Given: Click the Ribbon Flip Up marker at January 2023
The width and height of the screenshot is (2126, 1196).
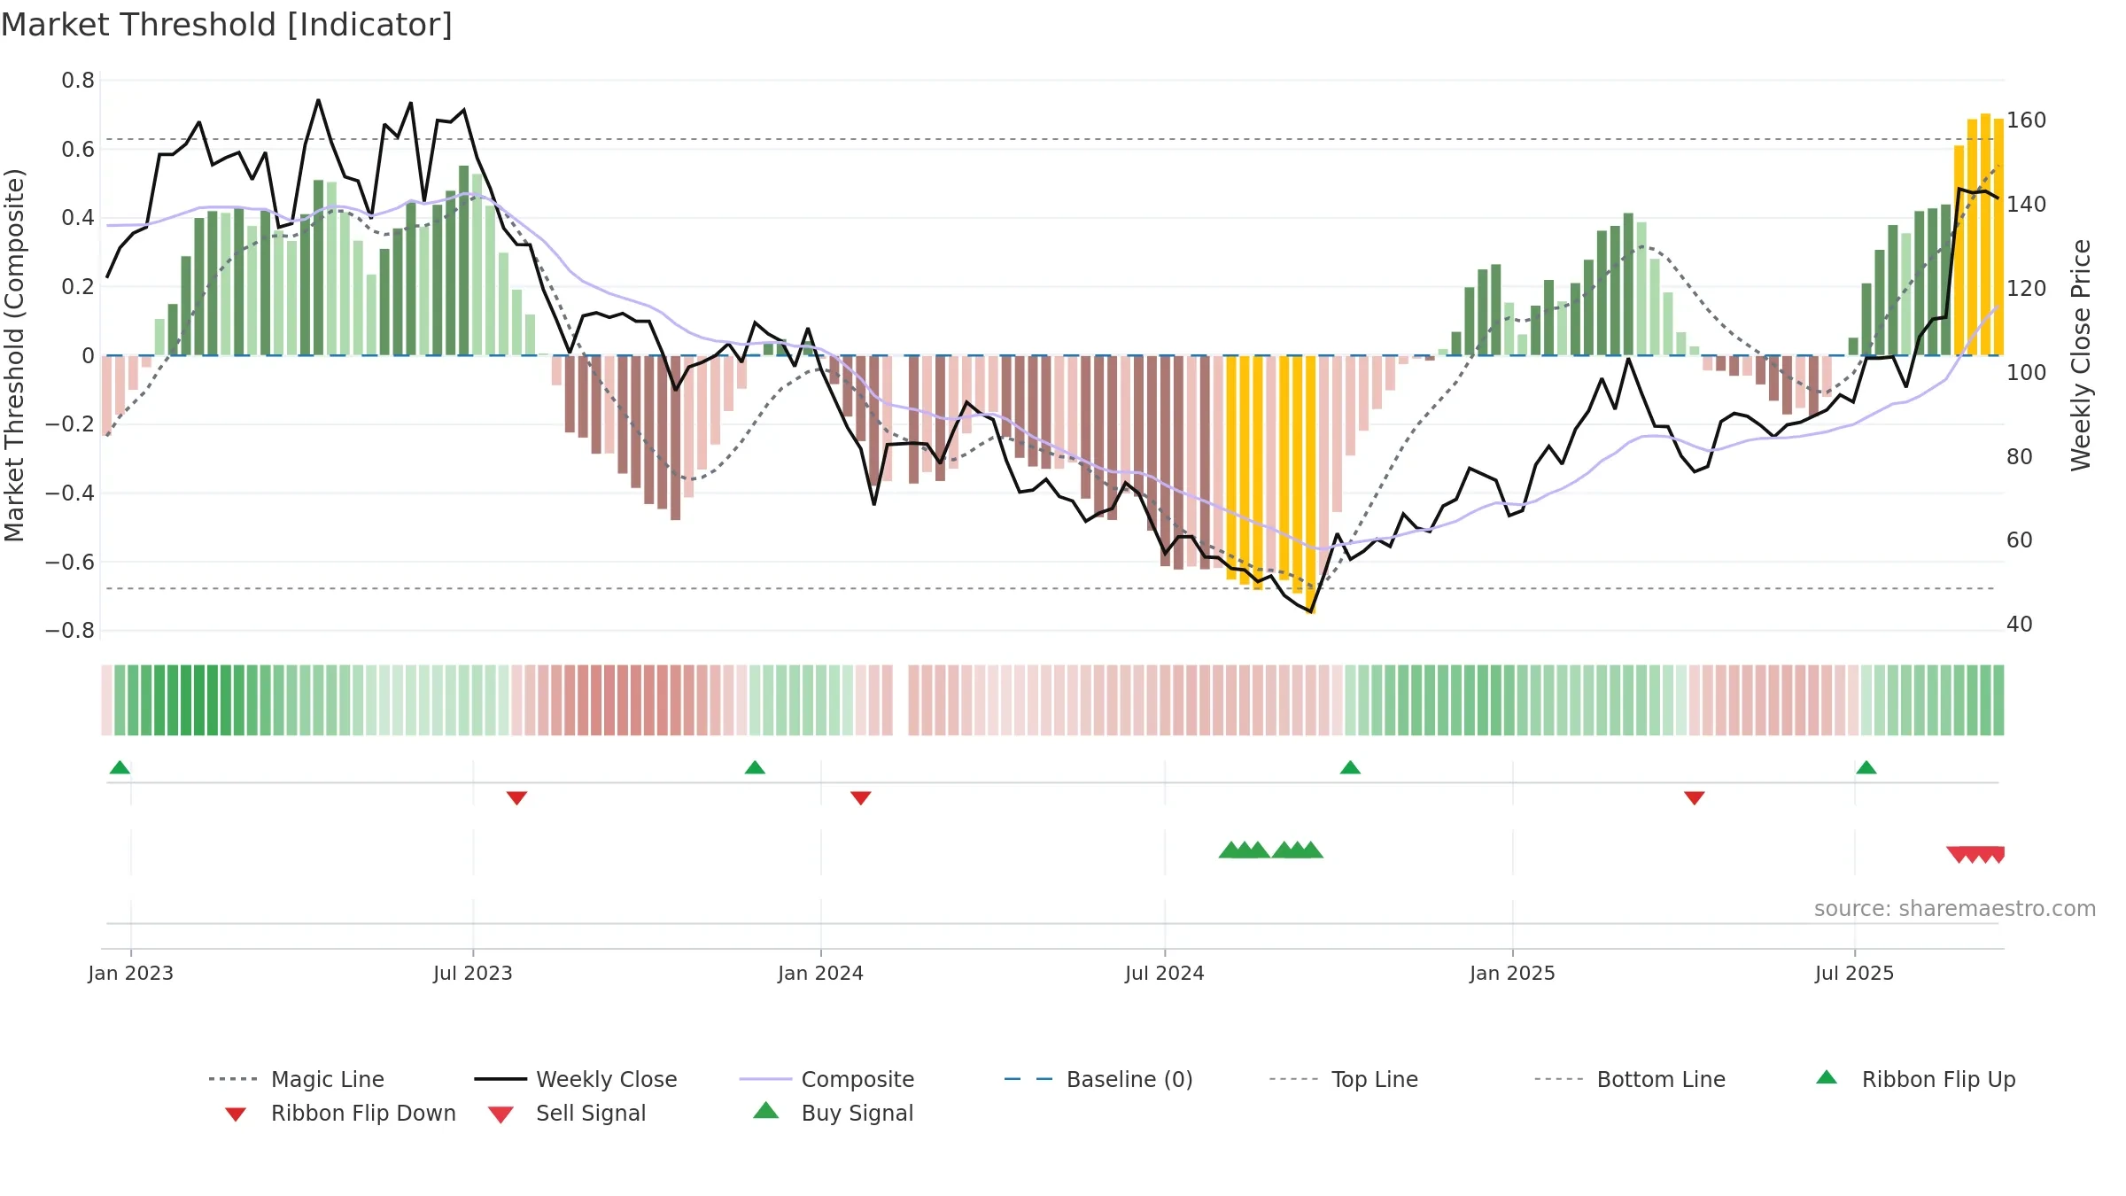Looking at the screenshot, I should (x=120, y=767).
